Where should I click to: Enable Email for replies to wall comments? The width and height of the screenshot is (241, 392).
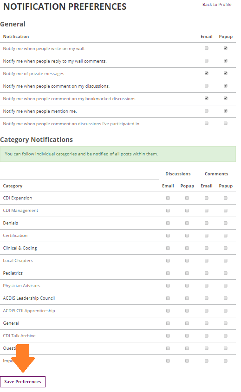coord(207,61)
